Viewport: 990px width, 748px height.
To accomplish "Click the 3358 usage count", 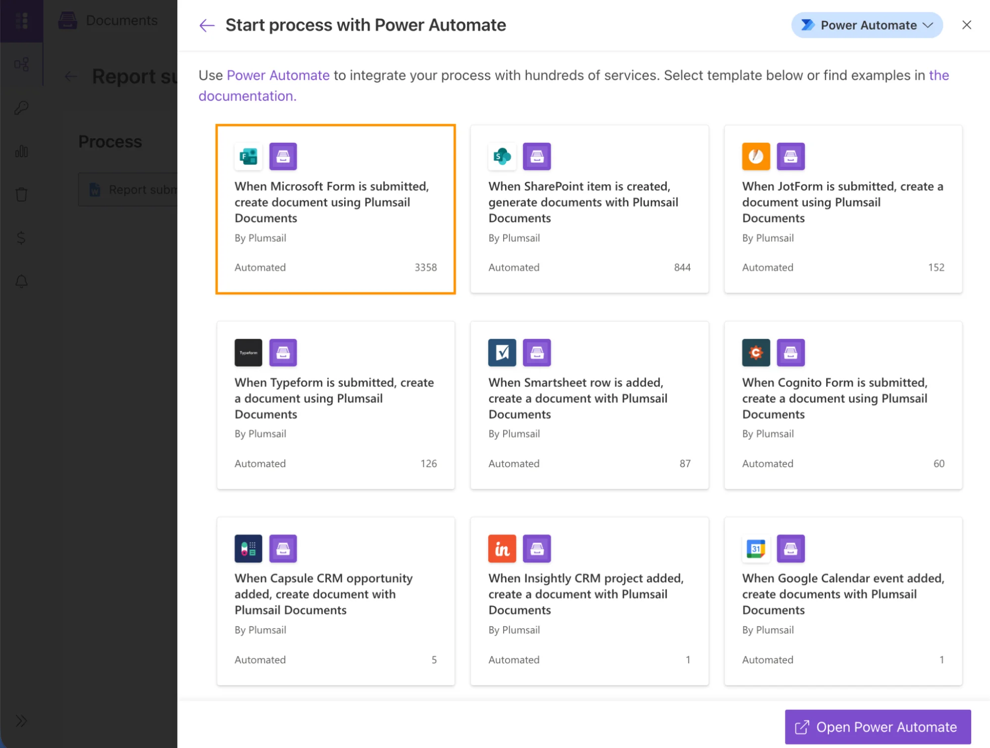I will point(425,267).
